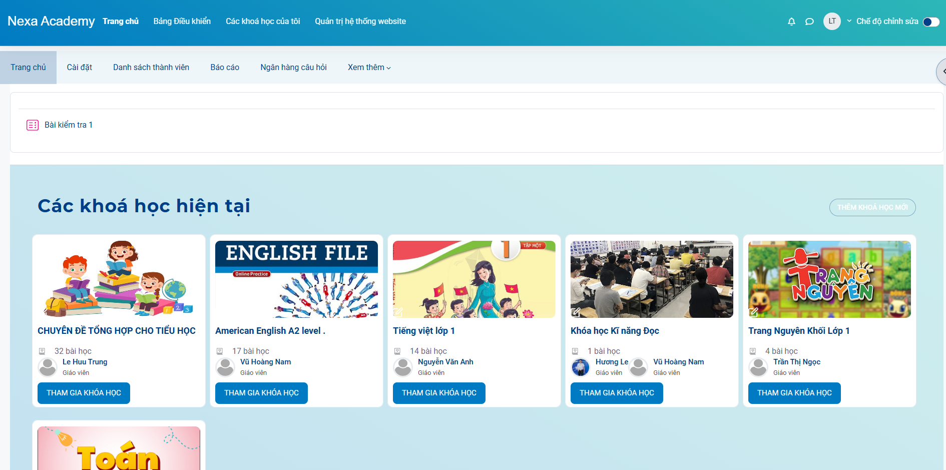The height and width of the screenshot is (470, 946).
Task: Open the notifications bell icon
Action: tap(791, 22)
